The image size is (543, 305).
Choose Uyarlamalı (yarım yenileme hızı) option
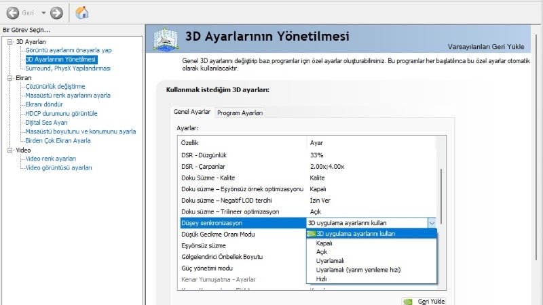(x=371, y=270)
